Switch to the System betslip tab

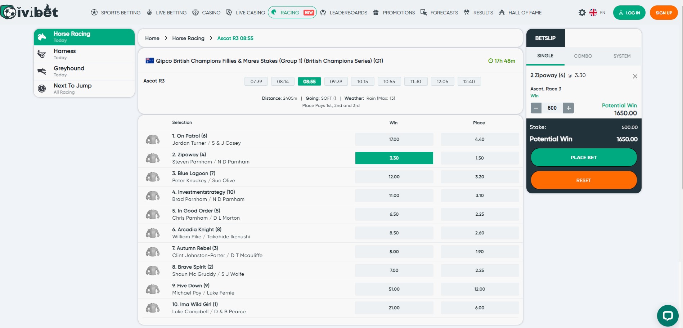click(x=622, y=56)
